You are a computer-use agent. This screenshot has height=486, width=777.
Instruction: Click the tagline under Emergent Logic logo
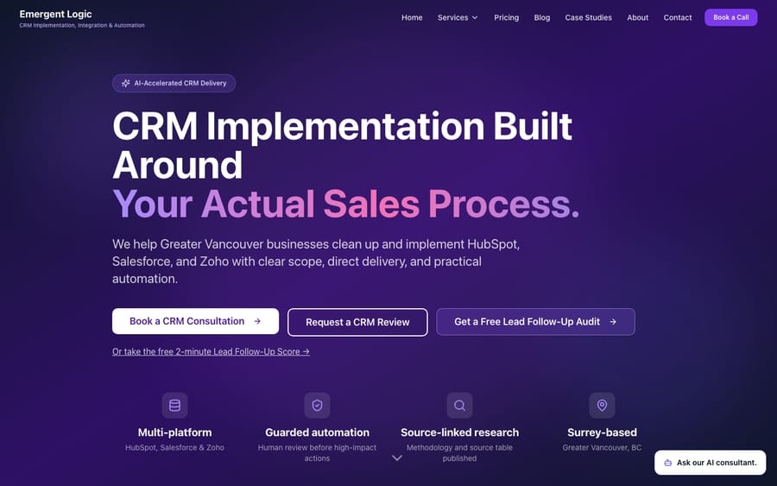tap(82, 25)
